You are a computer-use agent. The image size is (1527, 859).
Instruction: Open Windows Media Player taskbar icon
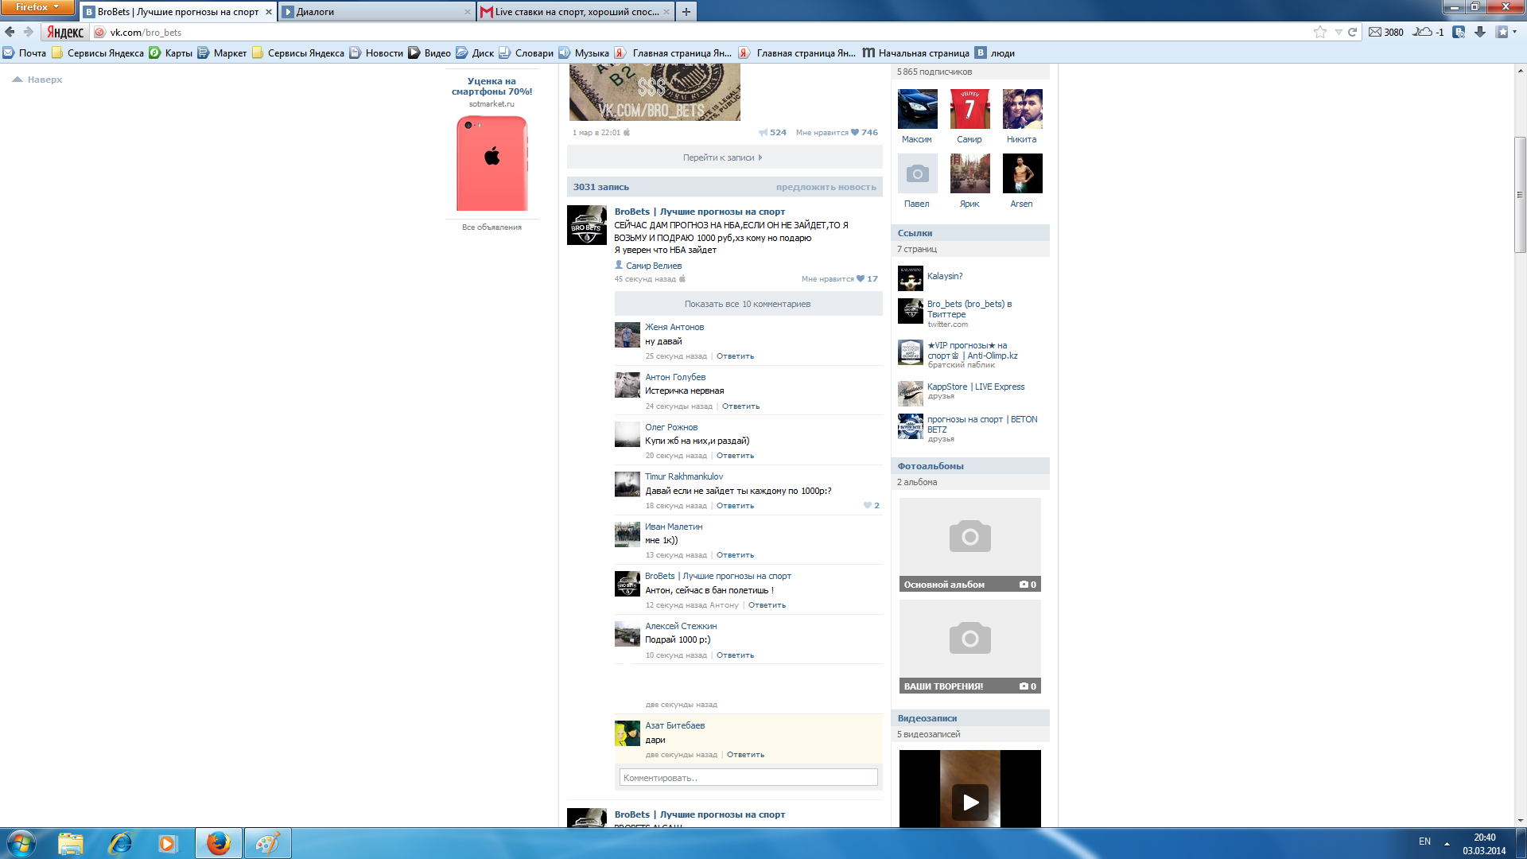168,843
